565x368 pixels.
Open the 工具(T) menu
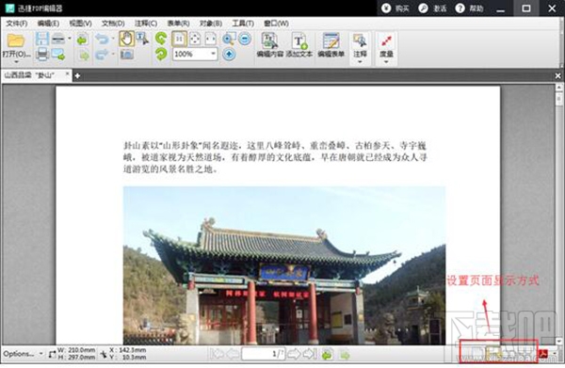pyautogui.click(x=243, y=24)
